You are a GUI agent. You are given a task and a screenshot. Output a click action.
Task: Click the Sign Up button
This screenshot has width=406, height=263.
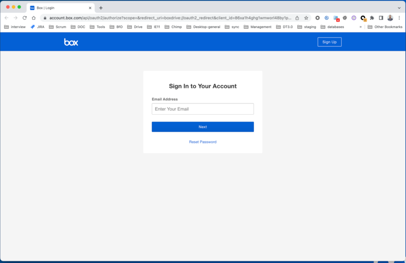[329, 42]
